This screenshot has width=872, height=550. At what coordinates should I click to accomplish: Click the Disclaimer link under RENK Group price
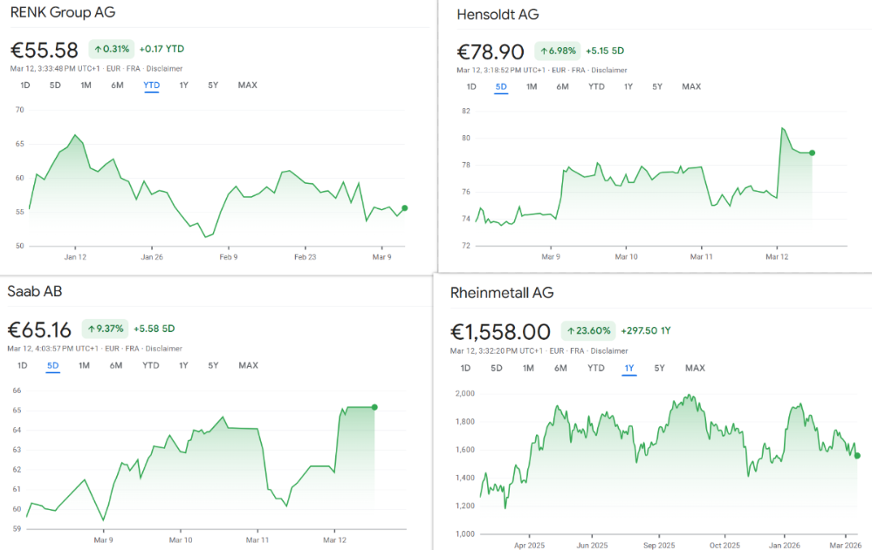[165, 68]
